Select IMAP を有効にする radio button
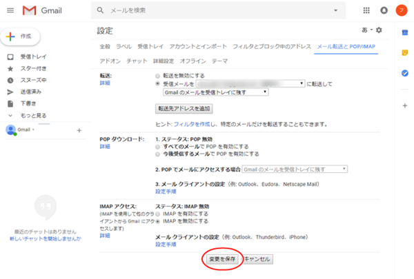 coord(159,214)
